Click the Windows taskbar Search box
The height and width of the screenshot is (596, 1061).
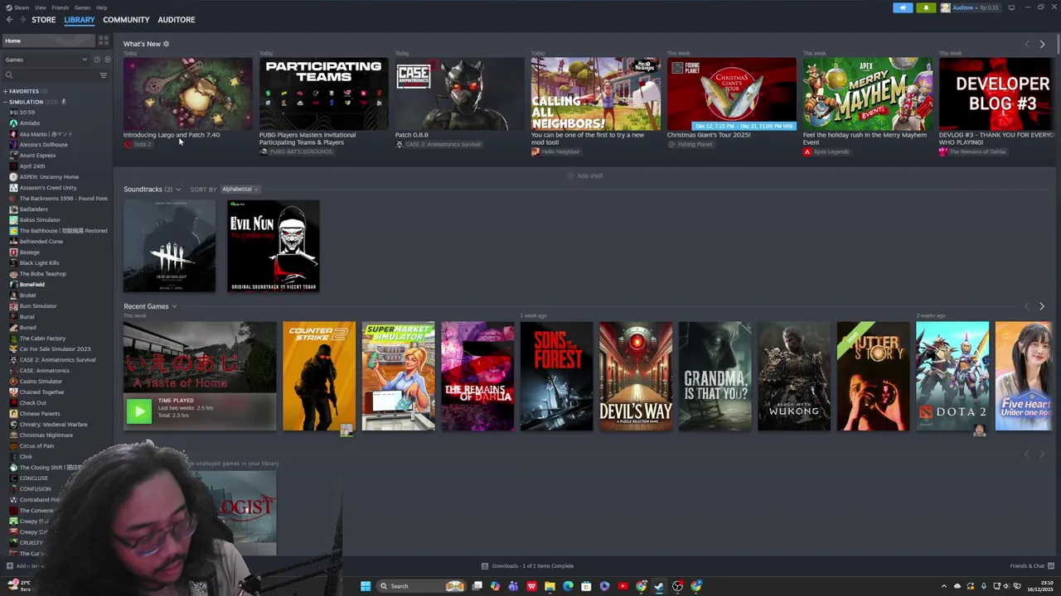[x=421, y=586]
